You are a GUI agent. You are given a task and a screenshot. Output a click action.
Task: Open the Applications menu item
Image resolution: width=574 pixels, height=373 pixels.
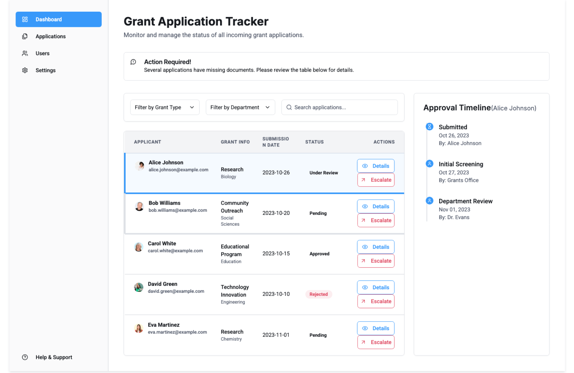point(51,36)
